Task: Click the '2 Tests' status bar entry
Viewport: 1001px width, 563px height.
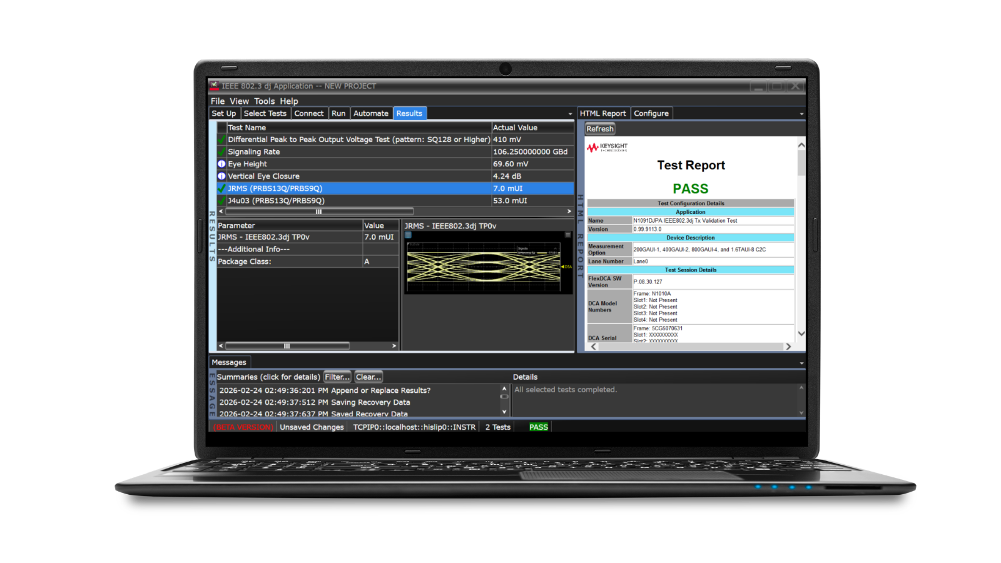Action: 498,427
